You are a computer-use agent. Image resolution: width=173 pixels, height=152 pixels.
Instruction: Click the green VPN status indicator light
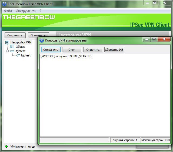click(x=6, y=147)
